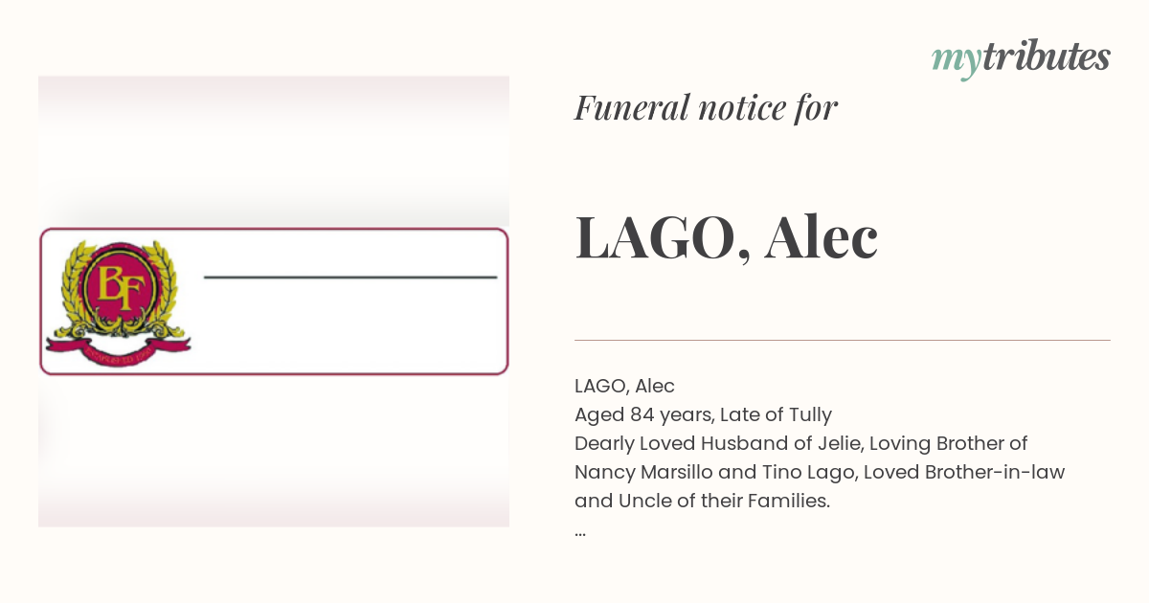The image size is (1149, 603).
Task: Select the "and Uncle of their Families." line
Action: [x=702, y=501]
